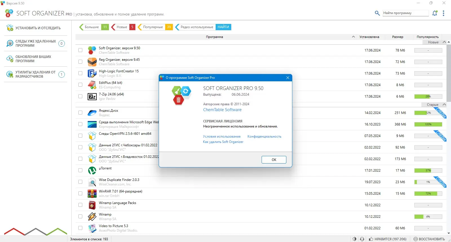Click the Soft Organizer logo in header

coord(9,13)
